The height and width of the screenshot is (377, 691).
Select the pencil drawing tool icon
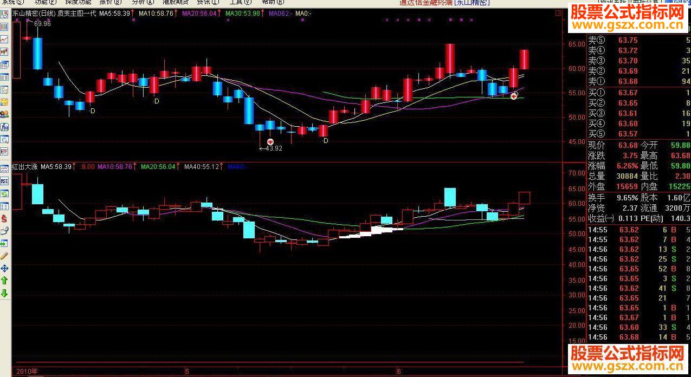[x=4, y=256]
